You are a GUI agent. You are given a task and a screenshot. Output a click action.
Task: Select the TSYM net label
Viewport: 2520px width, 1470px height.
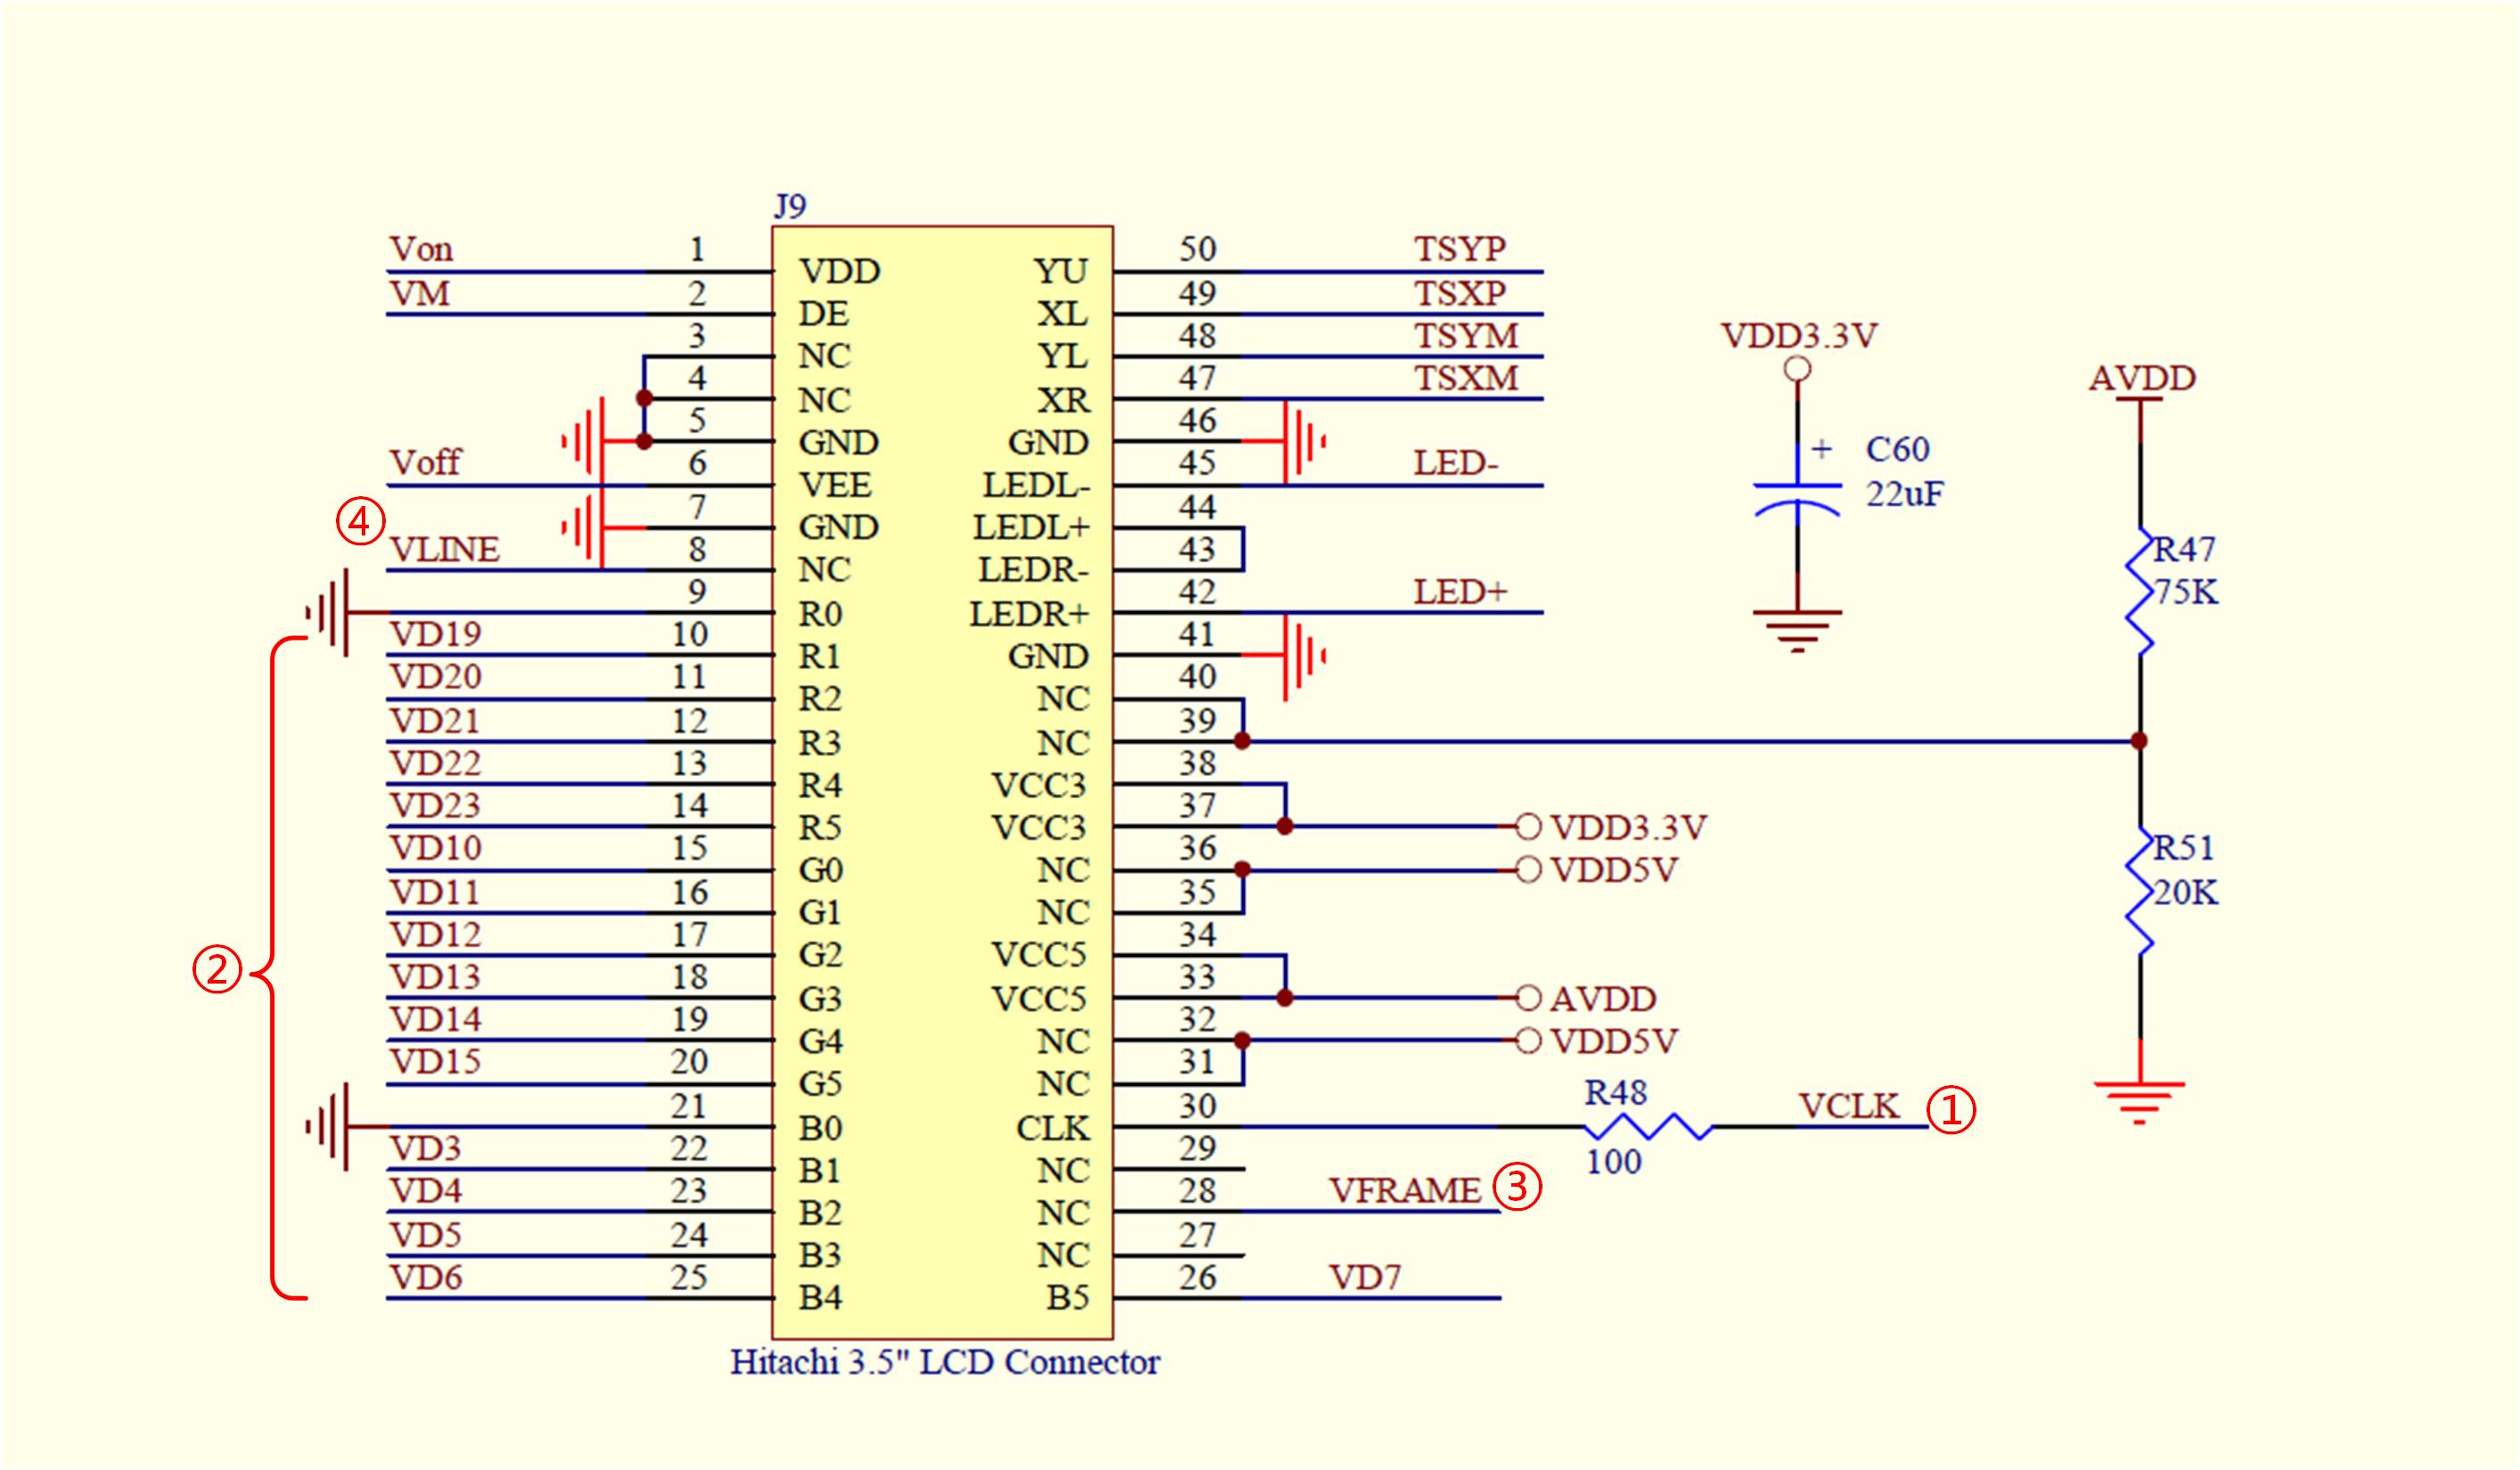pyautogui.click(x=1467, y=336)
